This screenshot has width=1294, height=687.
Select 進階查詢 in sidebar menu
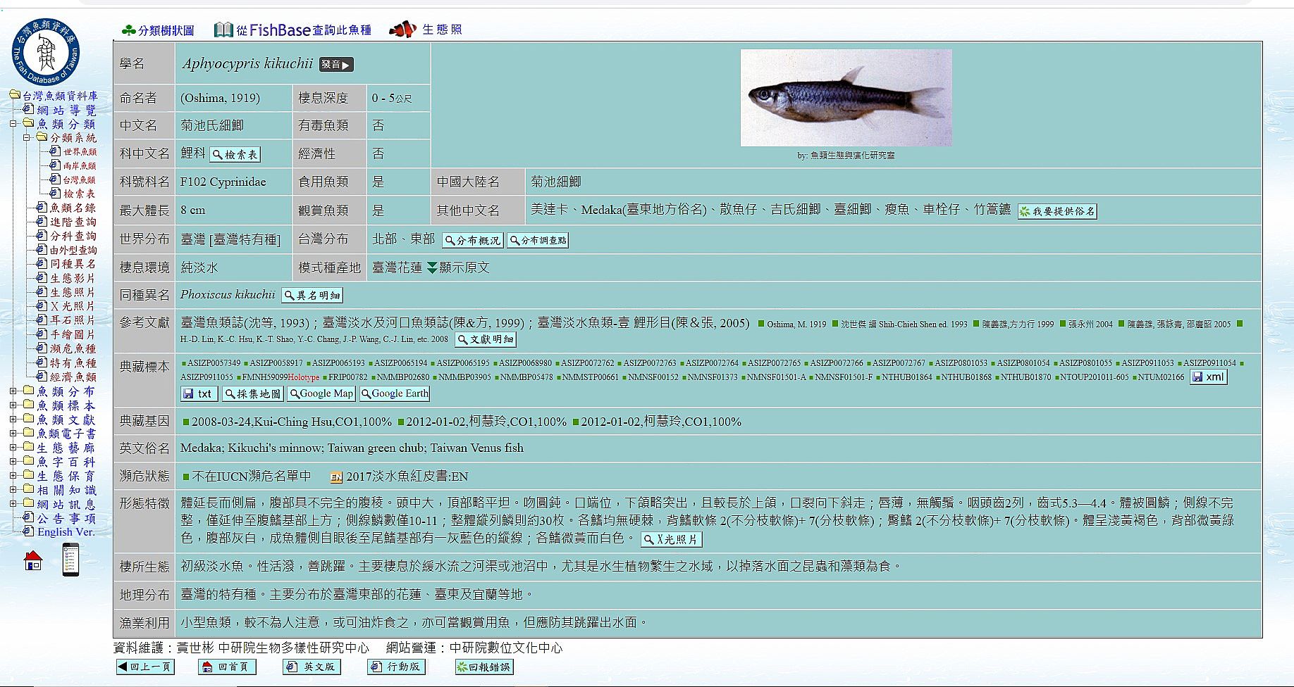(72, 222)
